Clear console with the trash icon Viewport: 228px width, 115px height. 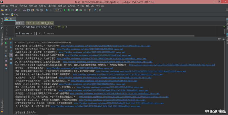11,63
